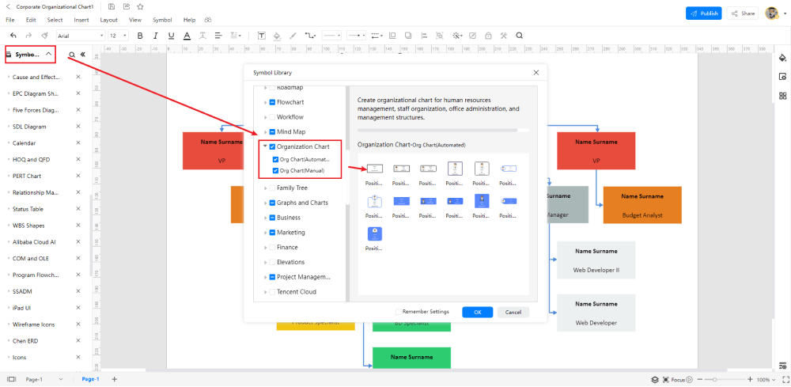Click the Underline text icon
This screenshot has width=791, height=387.
pyautogui.click(x=171, y=36)
